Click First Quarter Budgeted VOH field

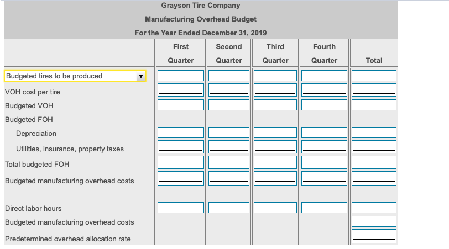[181, 105]
